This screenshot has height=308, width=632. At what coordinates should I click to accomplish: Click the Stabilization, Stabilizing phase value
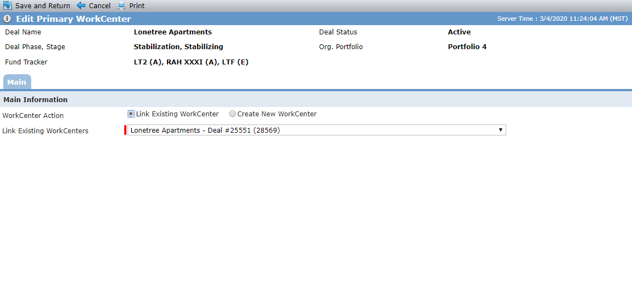178,46
